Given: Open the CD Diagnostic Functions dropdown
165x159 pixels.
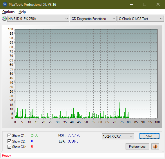Looking at the screenshot, I should (93, 19).
